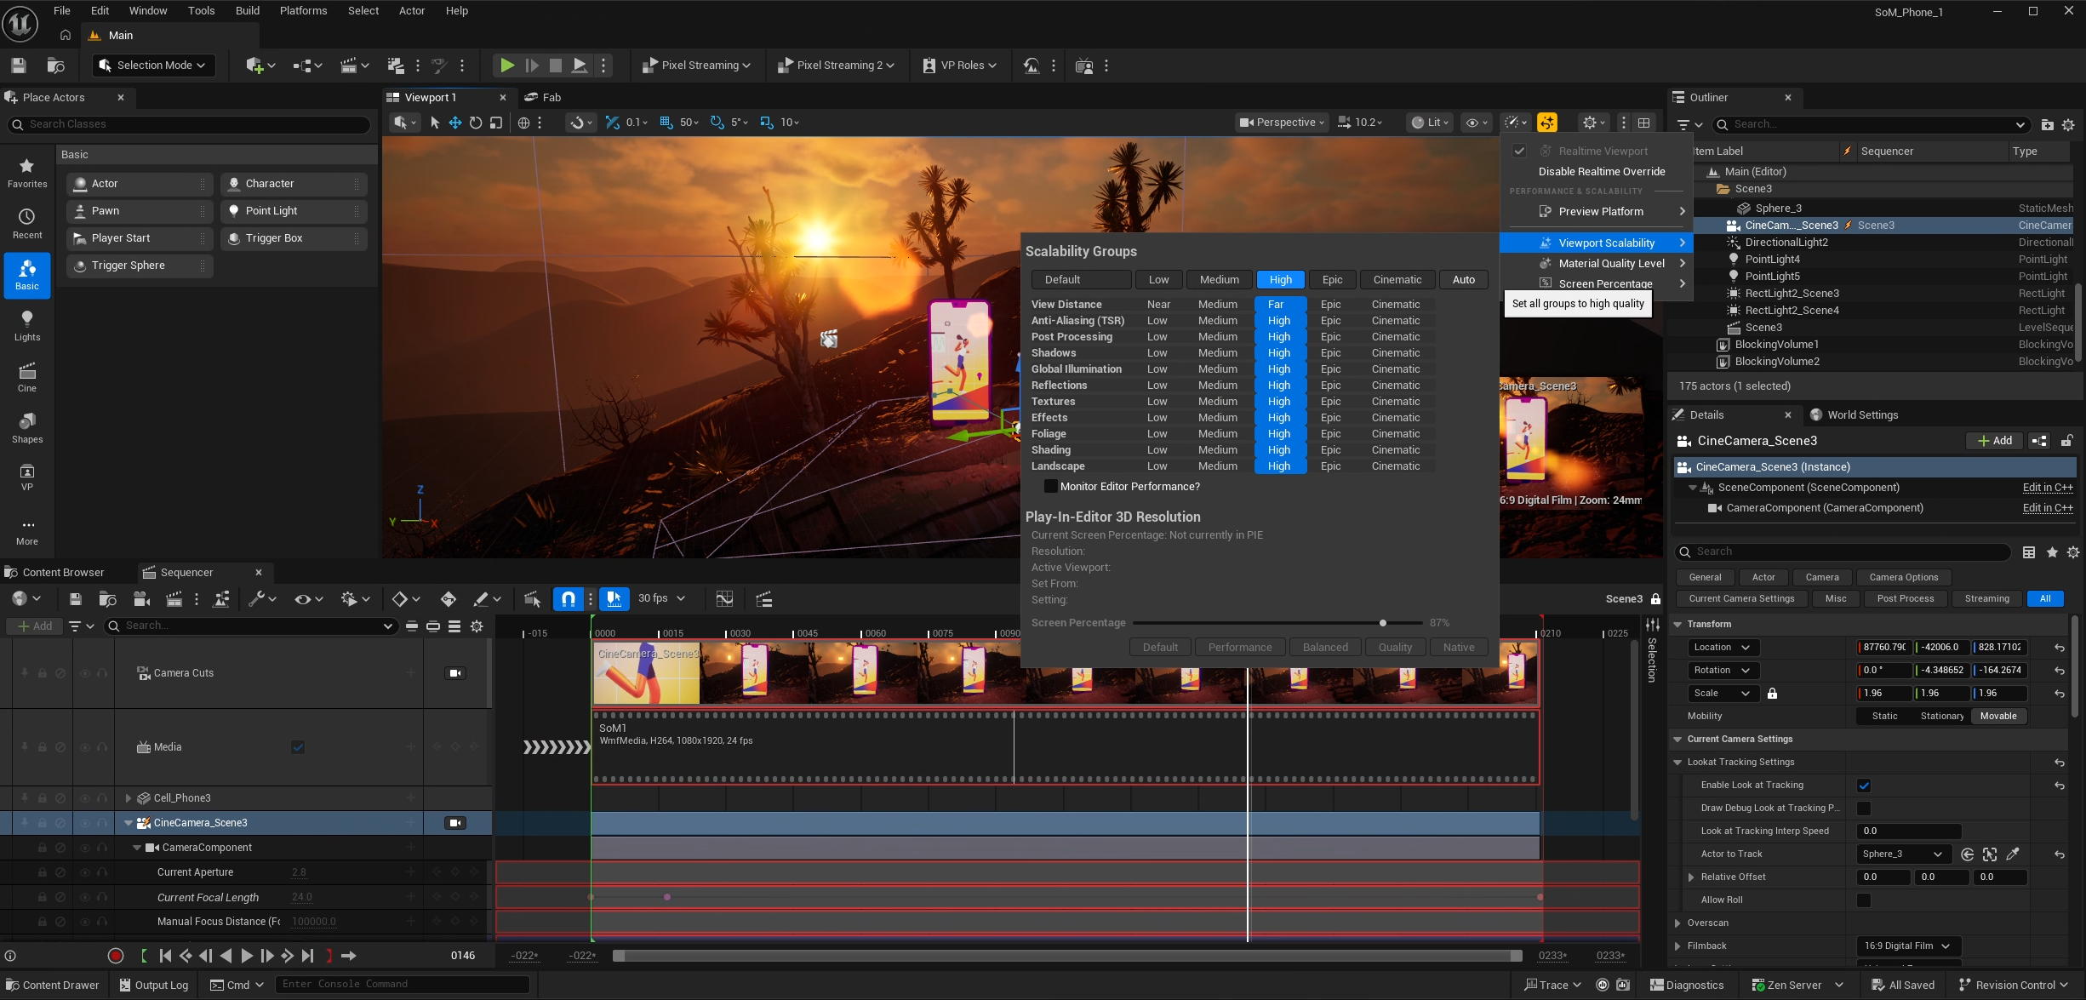Jump to sequencer start with go-to-start button
This screenshot has width=2086, height=1000.
(x=165, y=956)
